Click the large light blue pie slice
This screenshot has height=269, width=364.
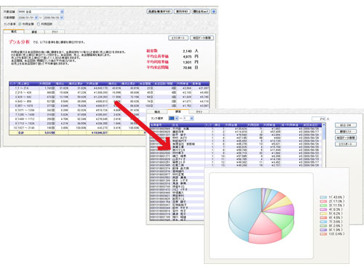[x=244, y=209]
